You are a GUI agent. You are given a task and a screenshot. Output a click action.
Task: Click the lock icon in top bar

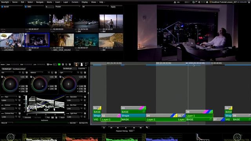(x=207, y=2)
